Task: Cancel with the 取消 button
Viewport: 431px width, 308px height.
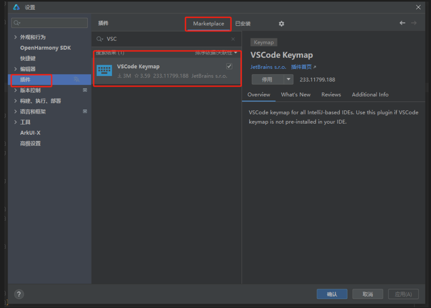Action: [368, 294]
